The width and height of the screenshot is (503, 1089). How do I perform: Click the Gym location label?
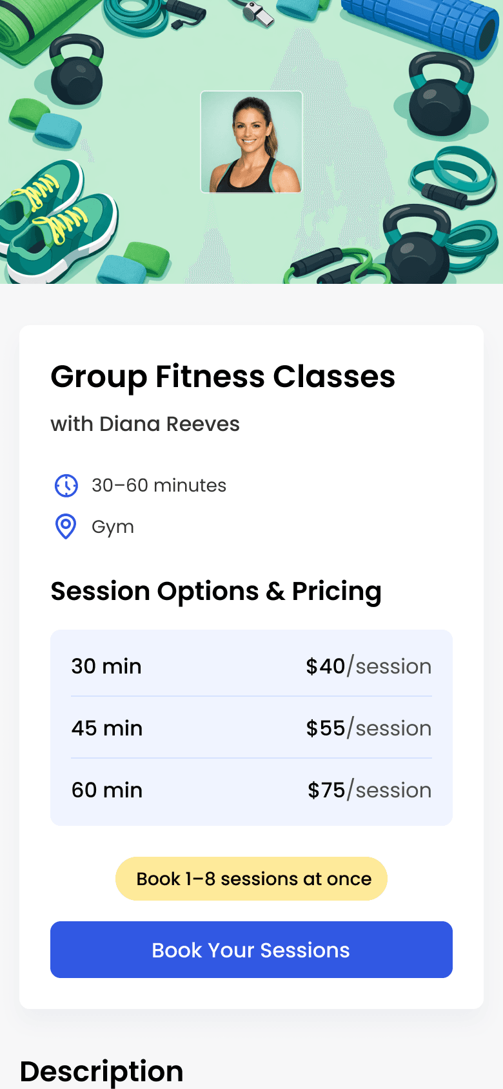point(113,526)
